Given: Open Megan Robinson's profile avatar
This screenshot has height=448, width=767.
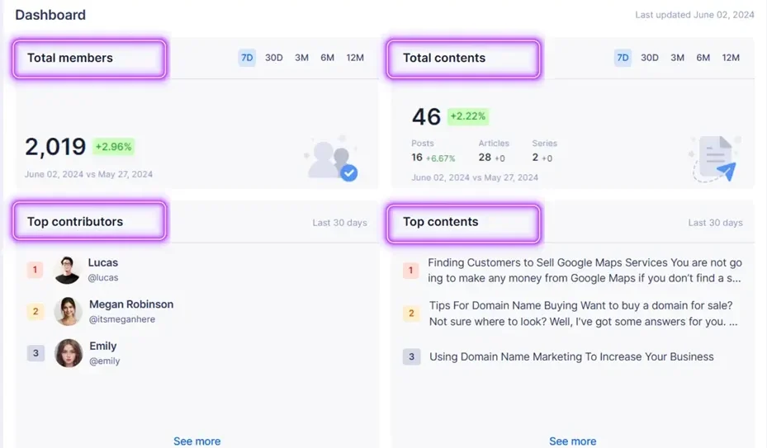Looking at the screenshot, I should [x=68, y=312].
